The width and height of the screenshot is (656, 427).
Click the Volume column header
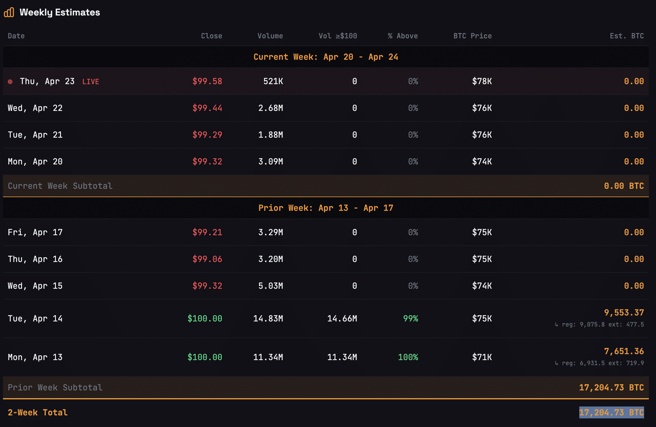click(270, 36)
